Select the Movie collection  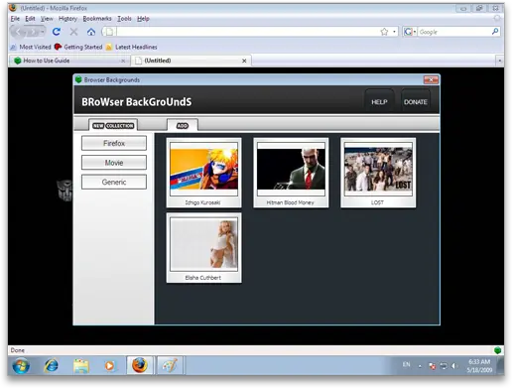coord(114,163)
